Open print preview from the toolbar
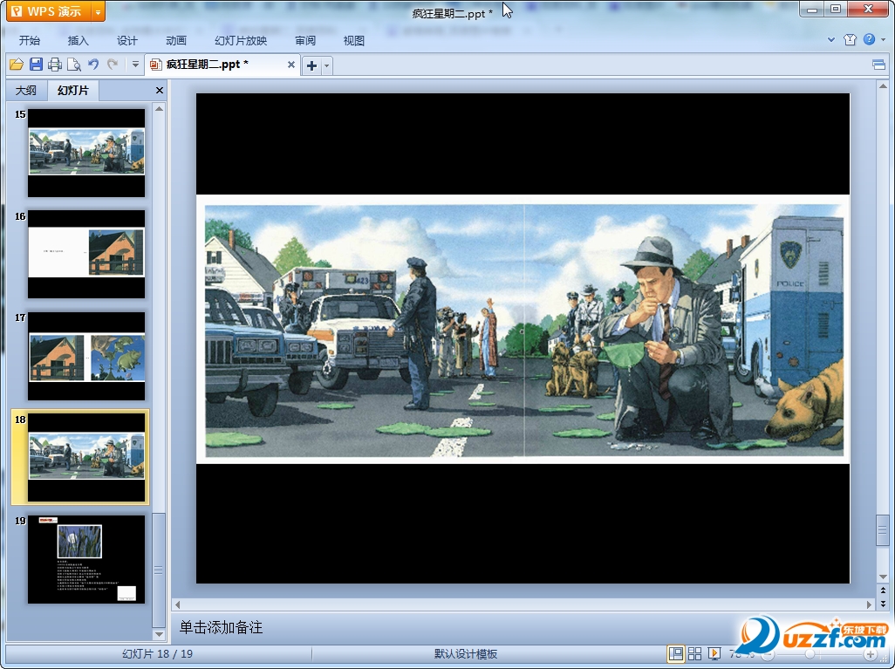This screenshot has width=895, height=669. point(73,65)
